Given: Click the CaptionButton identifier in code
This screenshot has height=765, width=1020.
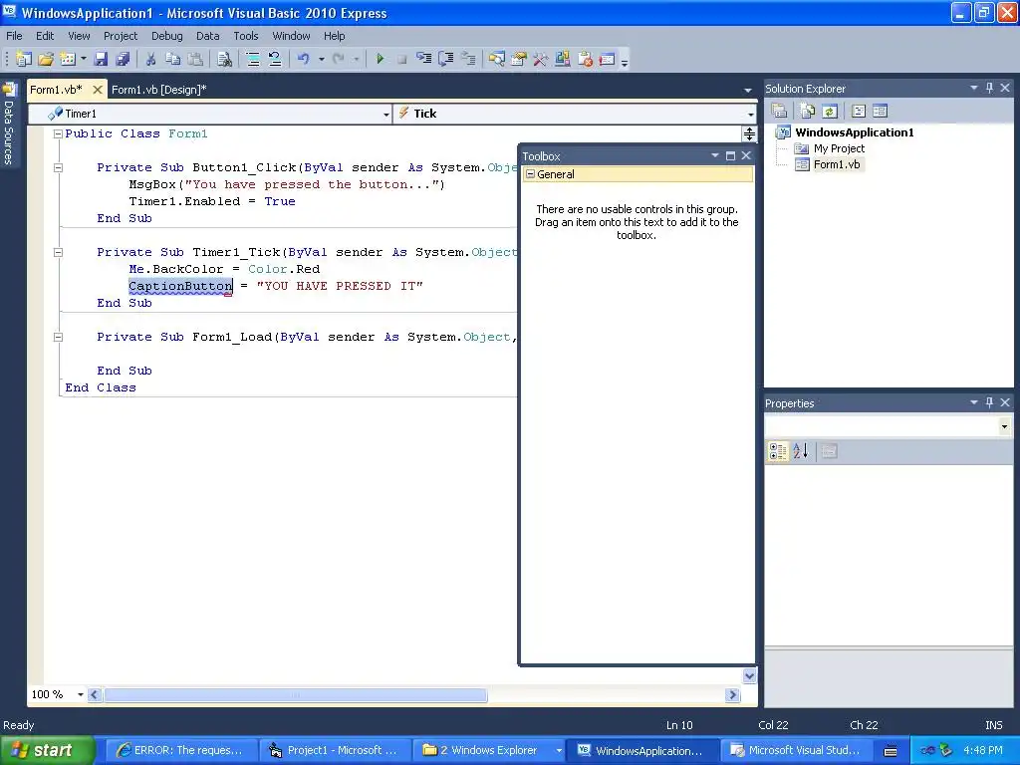Looking at the screenshot, I should coord(180,286).
